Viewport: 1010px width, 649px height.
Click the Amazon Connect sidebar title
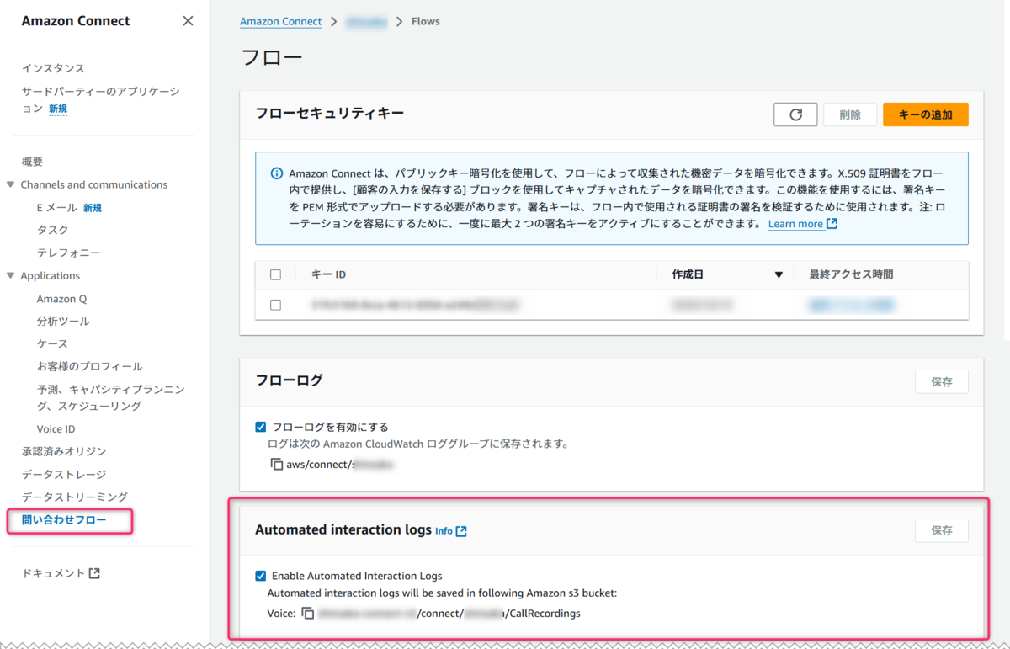pos(76,21)
